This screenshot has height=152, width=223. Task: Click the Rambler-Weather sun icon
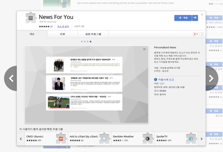pyautogui.click(x=148, y=139)
